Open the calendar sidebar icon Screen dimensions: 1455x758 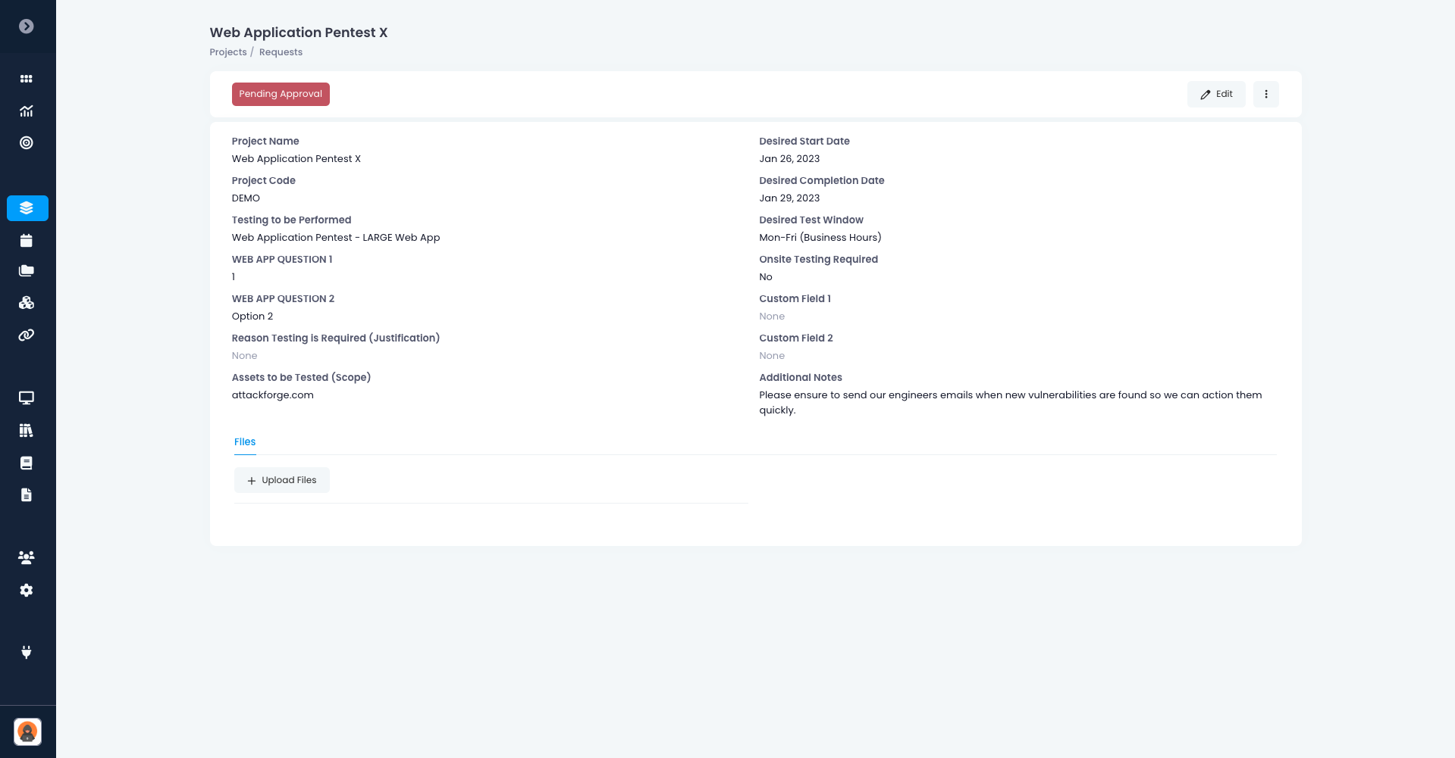coord(27,241)
